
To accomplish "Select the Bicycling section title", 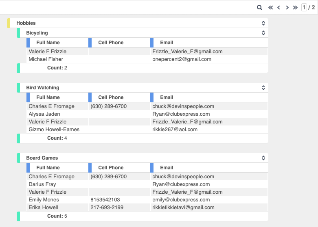I will (x=37, y=33).
